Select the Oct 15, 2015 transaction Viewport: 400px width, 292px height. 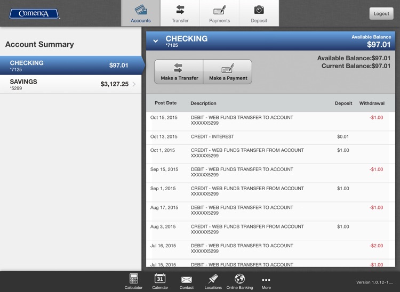[x=270, y=121]
